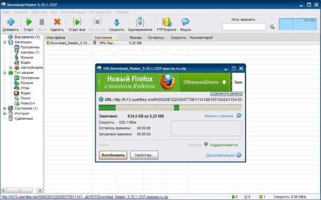321x200 pixels.
Task: Open the Скорость speed setting icon
Action: (117, 22)
